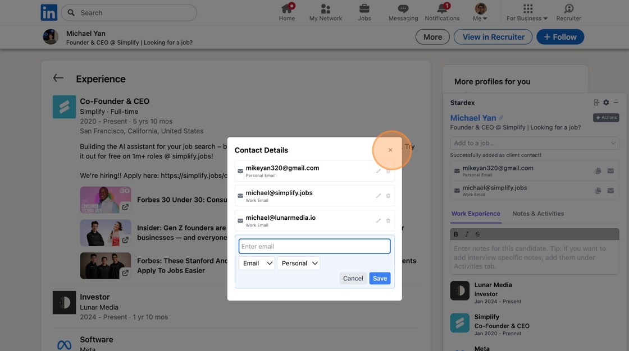
Task: Open Lunar Media logo in Stardex
Action: pos(460,290)
